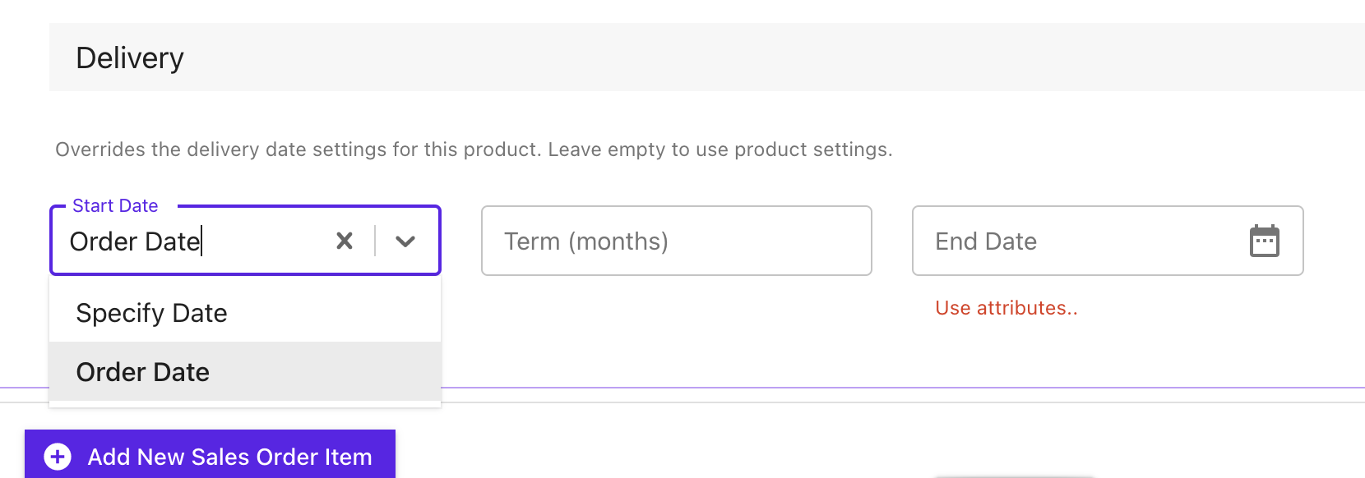Click the delivery override help text

(x=474, y=149)
